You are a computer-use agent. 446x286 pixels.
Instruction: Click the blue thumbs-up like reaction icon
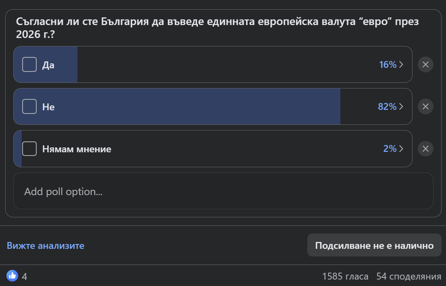[12, 276]
